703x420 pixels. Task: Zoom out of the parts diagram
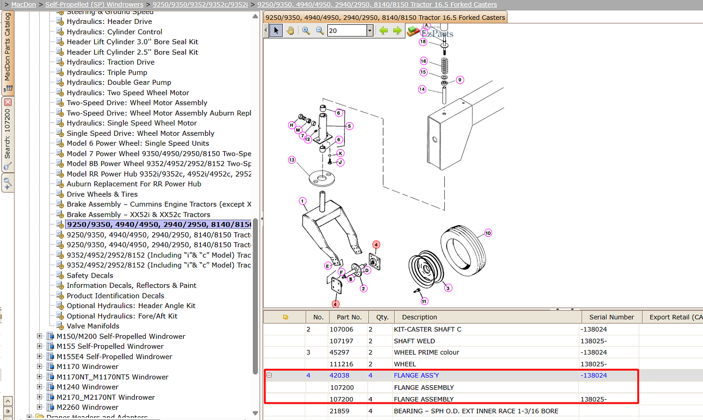point(320,31)
